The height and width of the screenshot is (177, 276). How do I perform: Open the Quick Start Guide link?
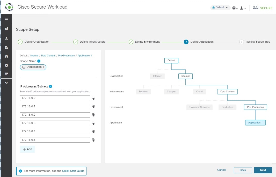[73, 171]
